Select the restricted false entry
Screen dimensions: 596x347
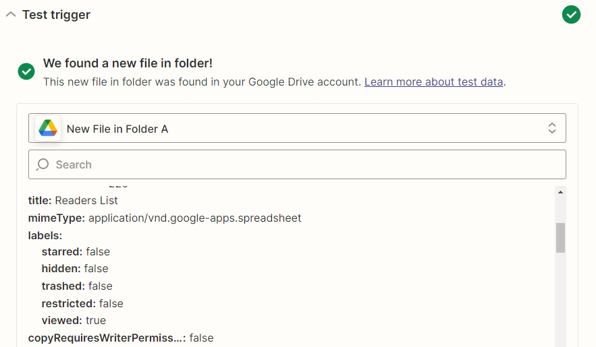click(82, 303)
